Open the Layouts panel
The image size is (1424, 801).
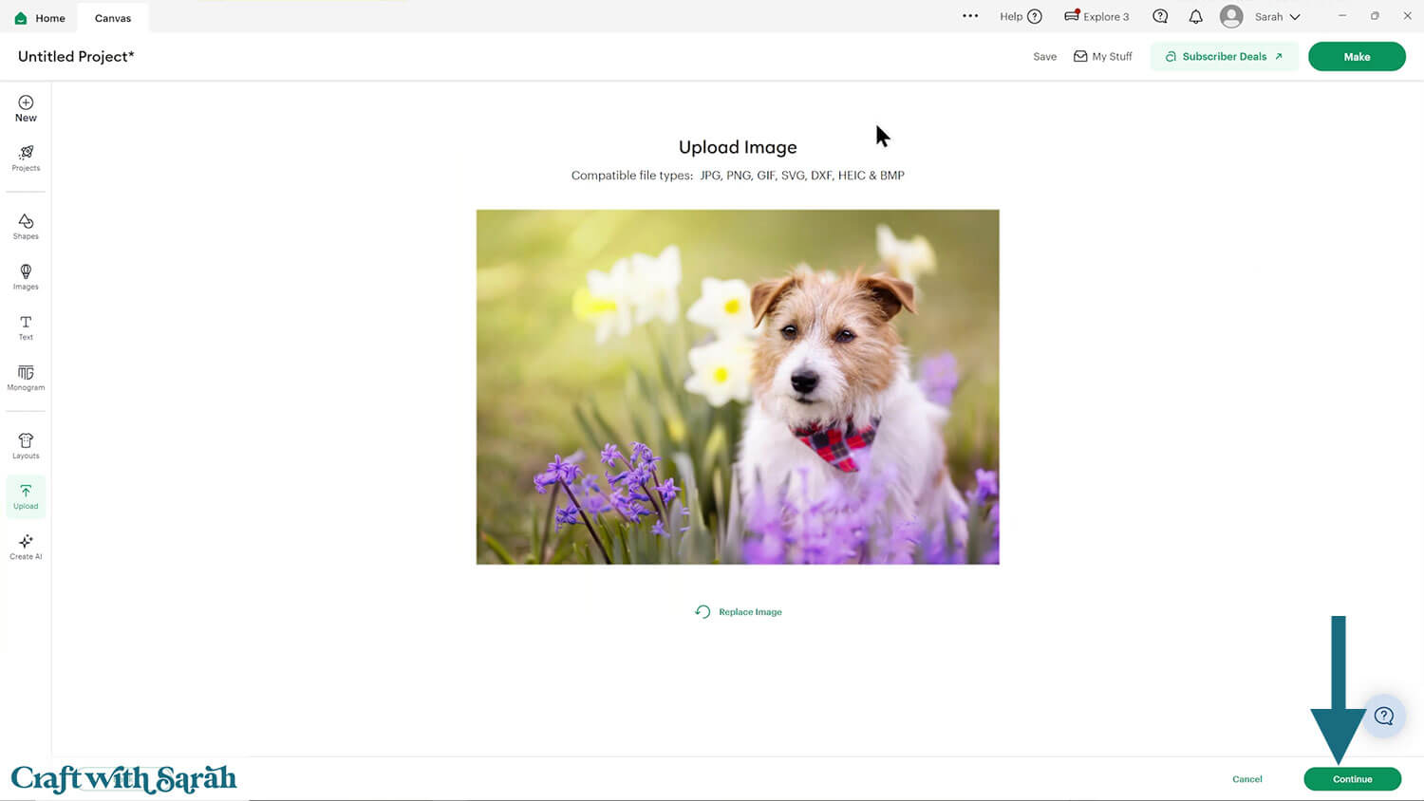26,445
